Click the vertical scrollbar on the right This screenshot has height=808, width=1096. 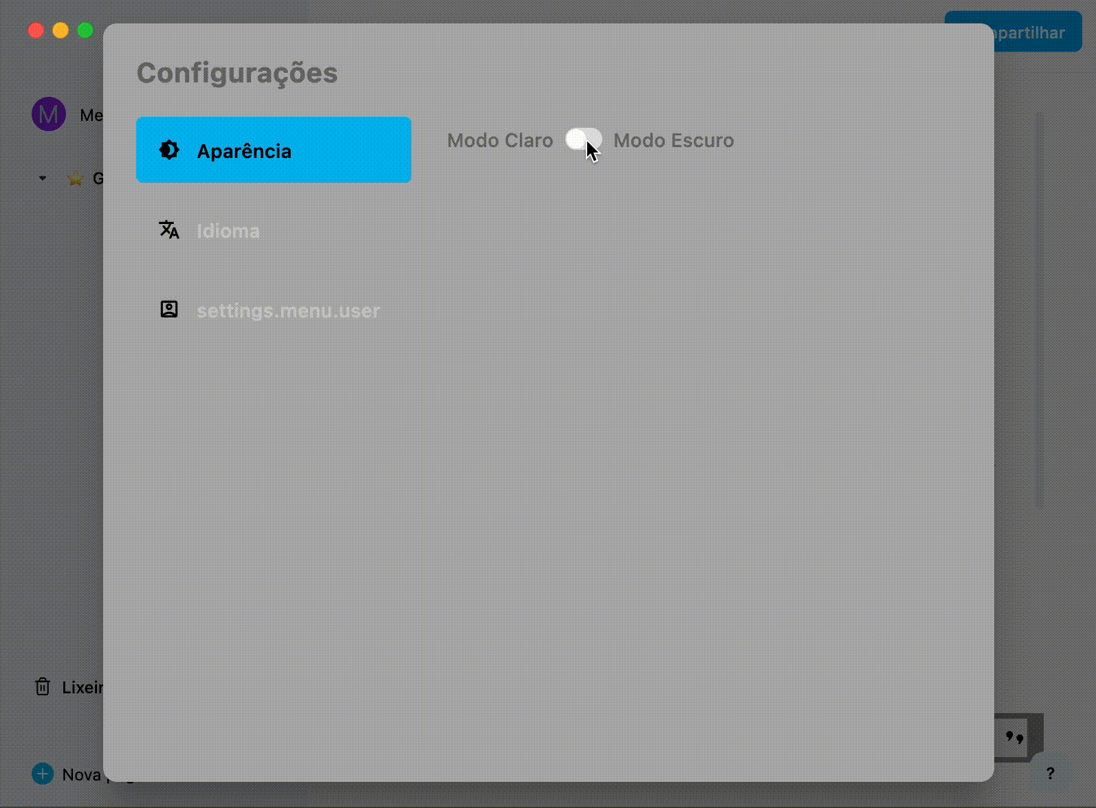[1039, 309]
